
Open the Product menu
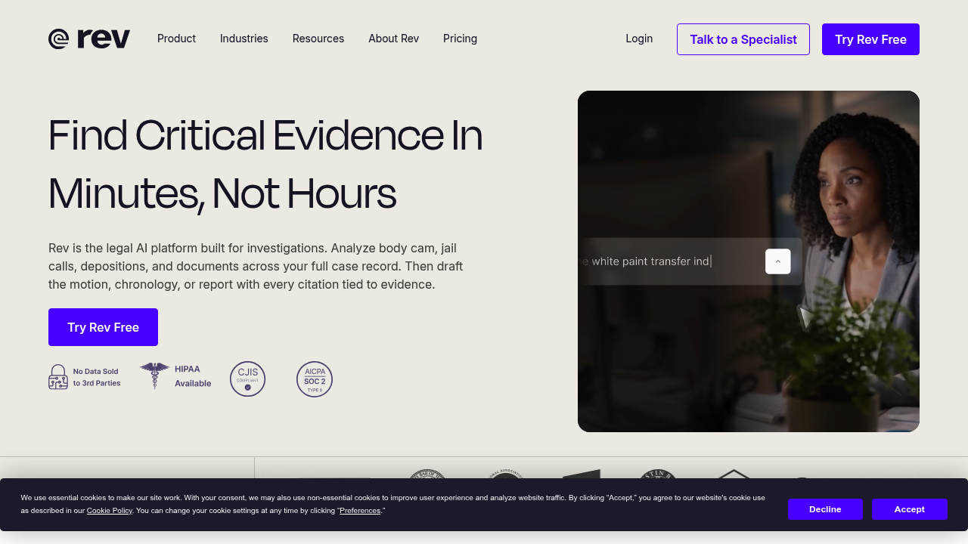(176, 39)
